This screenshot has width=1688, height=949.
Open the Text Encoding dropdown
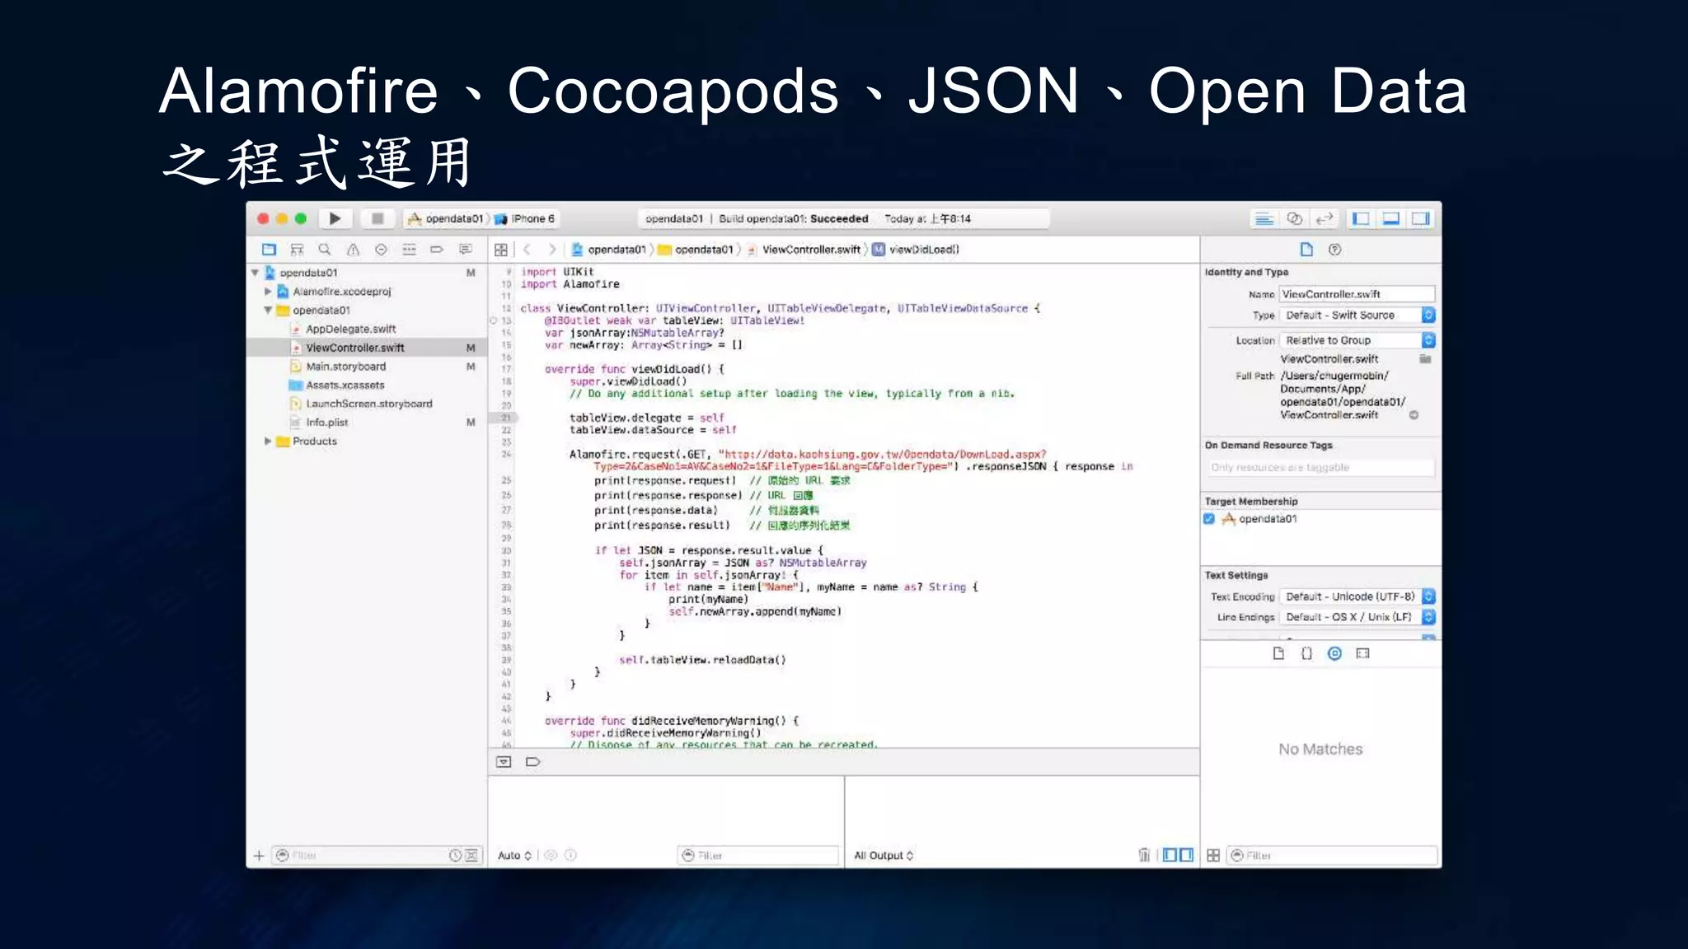coord(1357,596)
